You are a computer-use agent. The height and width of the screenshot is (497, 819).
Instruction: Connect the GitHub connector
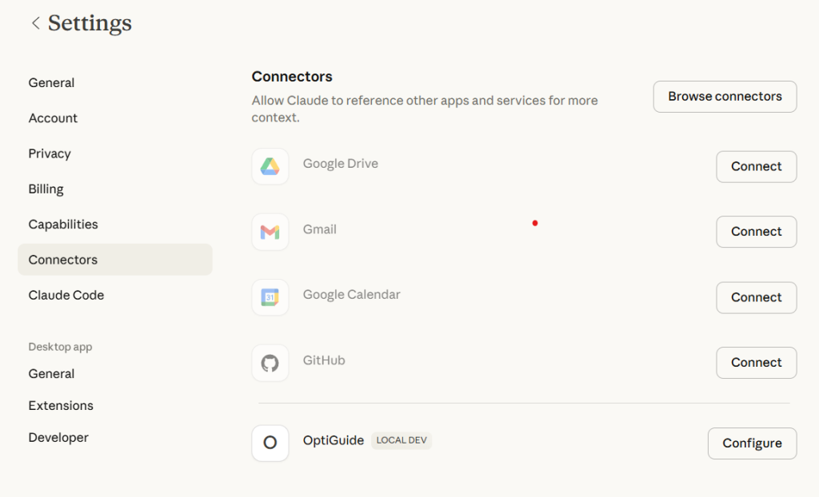[756, 363]
